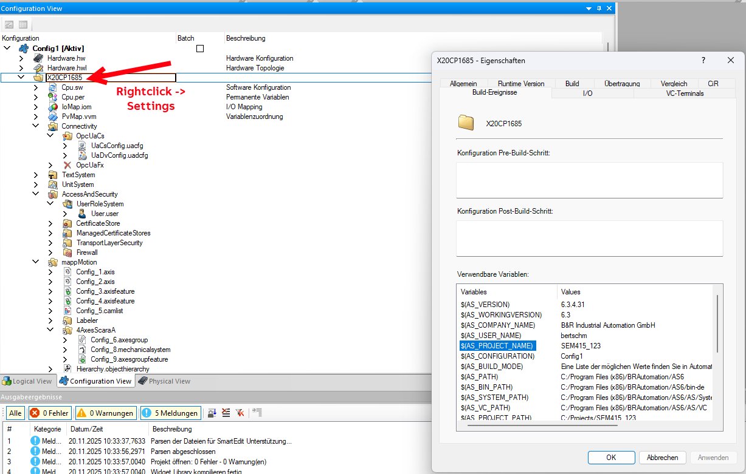Click the Cpu.per permanent variables icon
This screenshot has width=746, height=474.
click(53, 97)
